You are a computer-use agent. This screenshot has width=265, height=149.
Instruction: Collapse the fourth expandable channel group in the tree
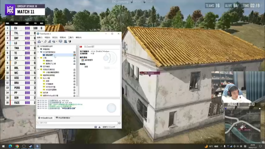pos(38,78)
